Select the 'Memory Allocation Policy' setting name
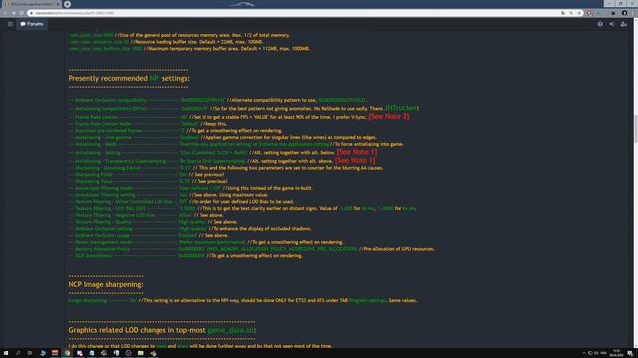The width and height of the screenshot is (638, 358). [102, 249]
